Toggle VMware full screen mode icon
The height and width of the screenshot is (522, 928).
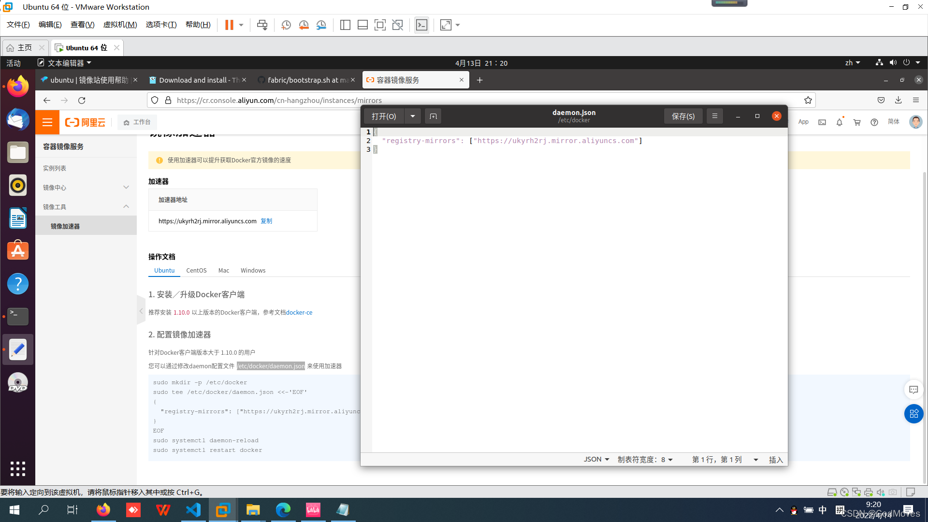tap(380, 25)
